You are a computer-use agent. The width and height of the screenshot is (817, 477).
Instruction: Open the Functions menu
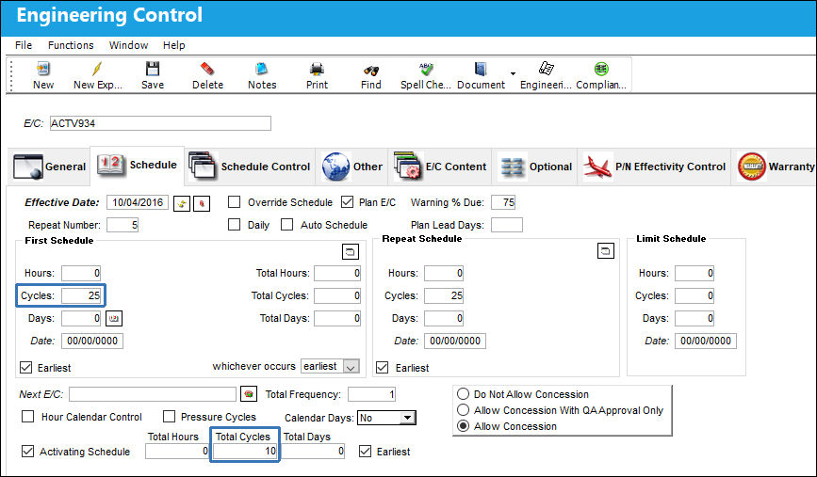pyautogui.click(x=71, y=45)
